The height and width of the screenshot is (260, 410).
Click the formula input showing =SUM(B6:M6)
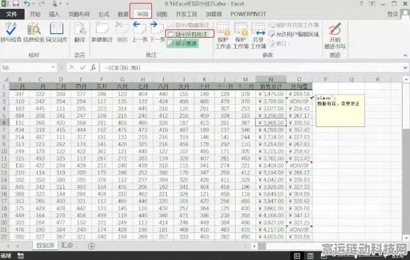pos(251,68)
